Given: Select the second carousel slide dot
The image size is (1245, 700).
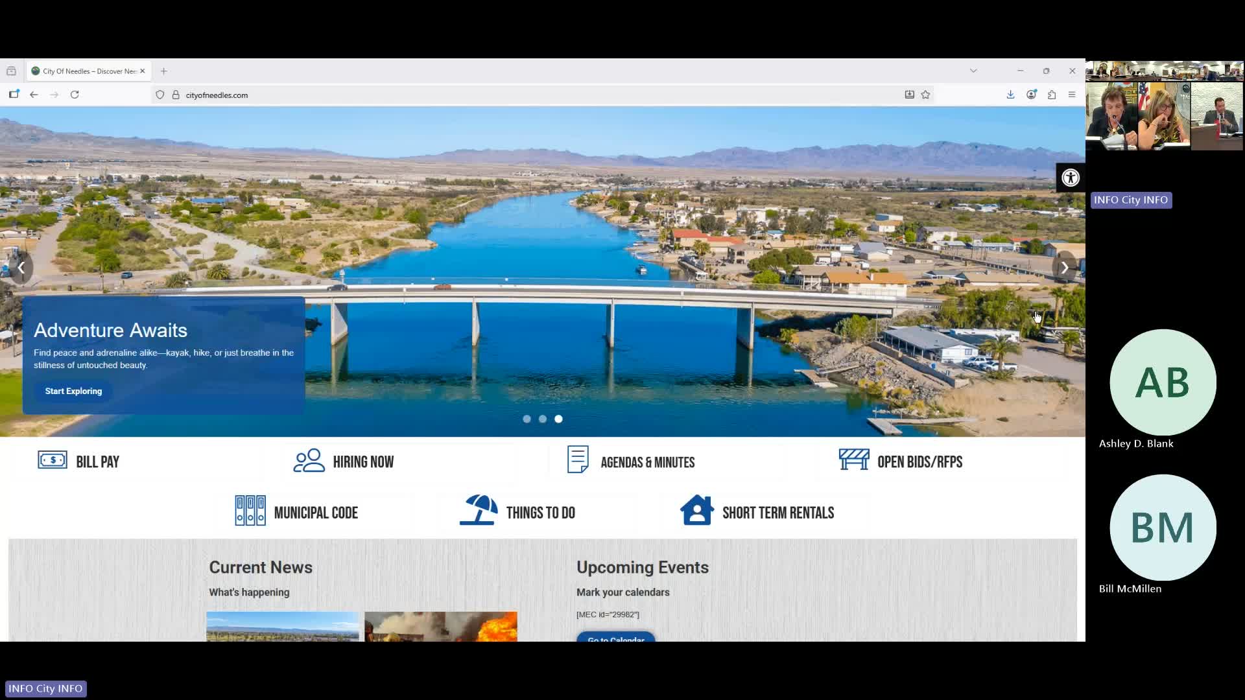Looking at the screenshot, I should [543, 419].
